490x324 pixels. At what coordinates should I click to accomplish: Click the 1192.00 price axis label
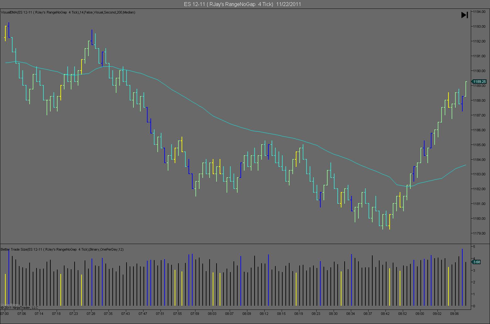pyautogui.click(x=479, y=41)
